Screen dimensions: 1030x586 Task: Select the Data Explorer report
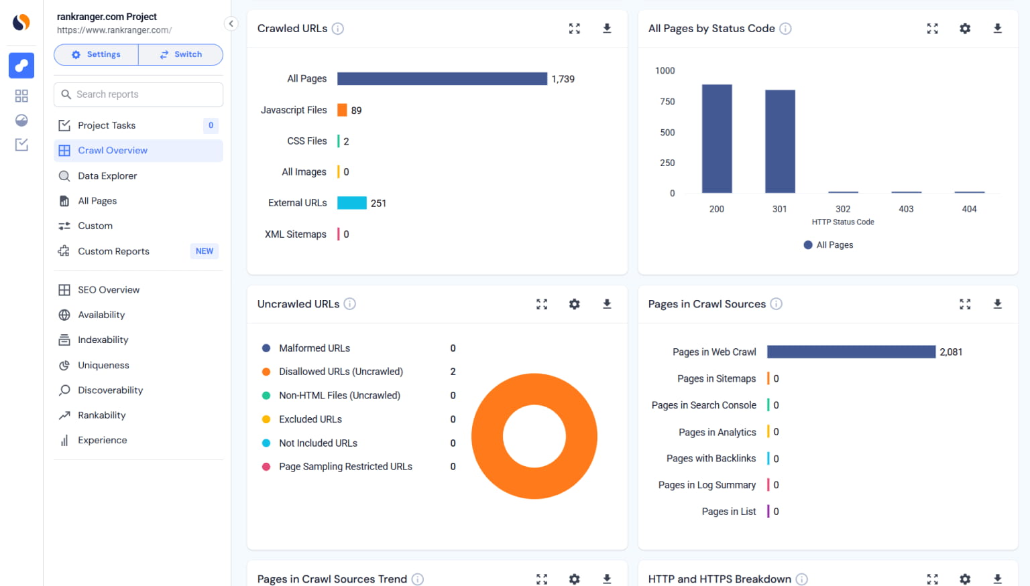(x=107, y=175)
